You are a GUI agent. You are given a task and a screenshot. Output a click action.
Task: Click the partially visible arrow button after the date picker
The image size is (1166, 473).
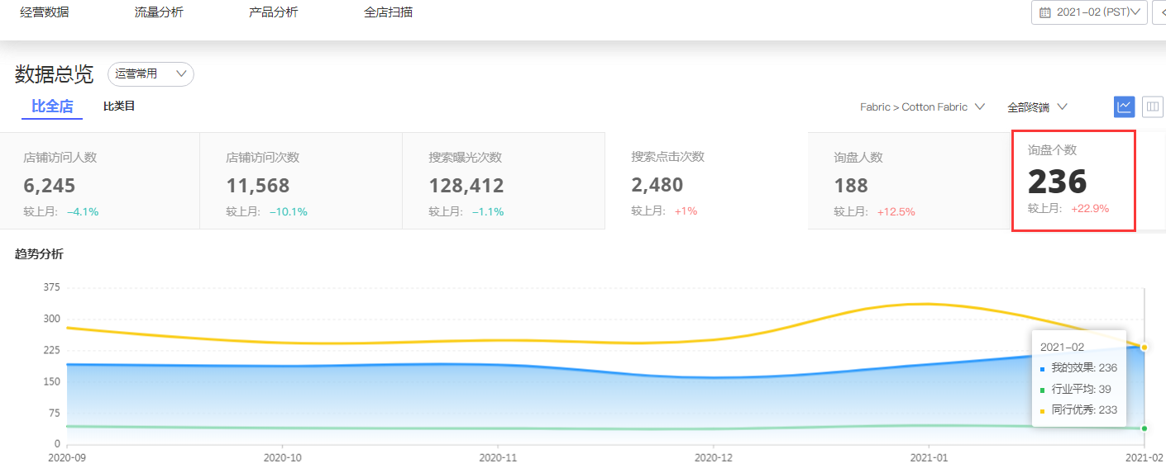1159,12
